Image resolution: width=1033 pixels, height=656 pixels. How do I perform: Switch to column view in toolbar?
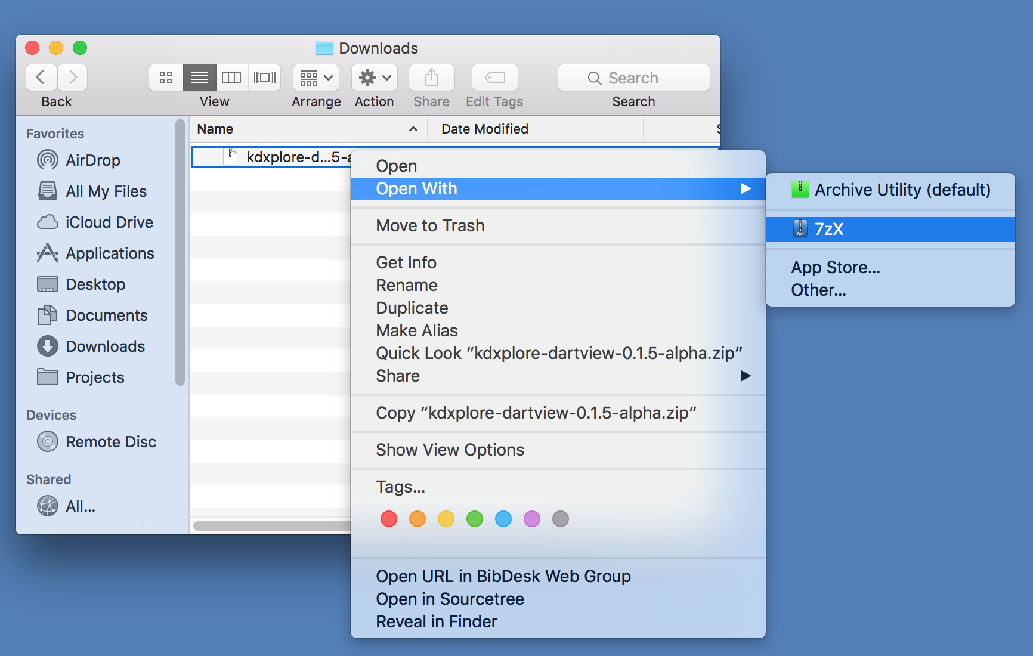(231, 78)
